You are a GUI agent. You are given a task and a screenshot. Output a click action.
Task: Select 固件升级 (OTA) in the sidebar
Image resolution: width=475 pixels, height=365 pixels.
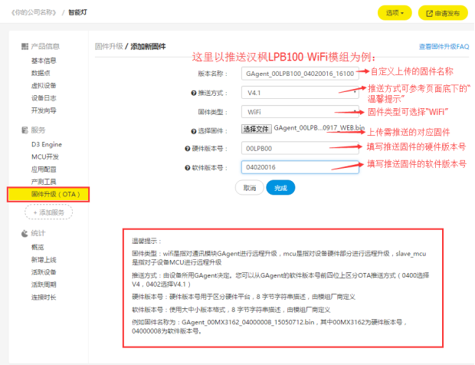tap(48, 195)
